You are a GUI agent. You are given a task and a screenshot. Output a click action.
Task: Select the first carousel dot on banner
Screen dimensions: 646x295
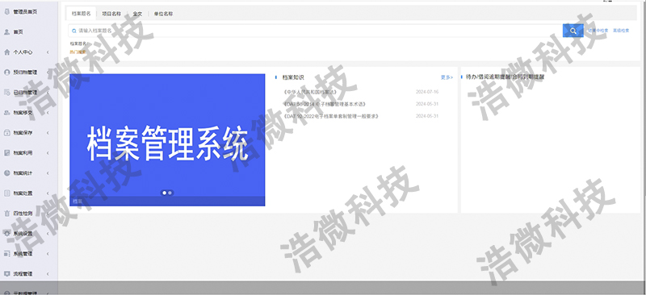coord(165,193)
